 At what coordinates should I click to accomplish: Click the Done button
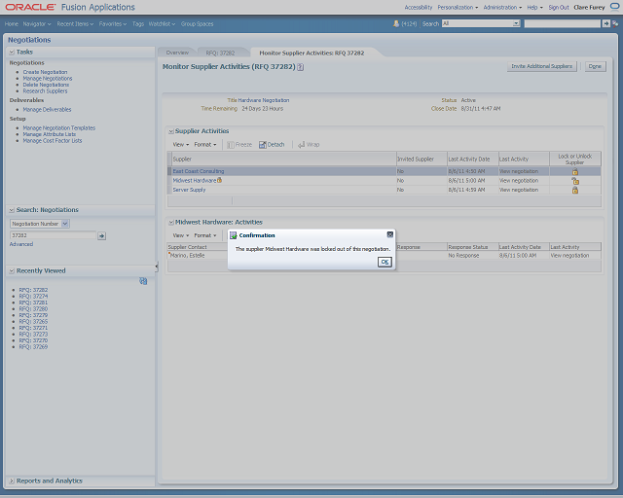595,66
